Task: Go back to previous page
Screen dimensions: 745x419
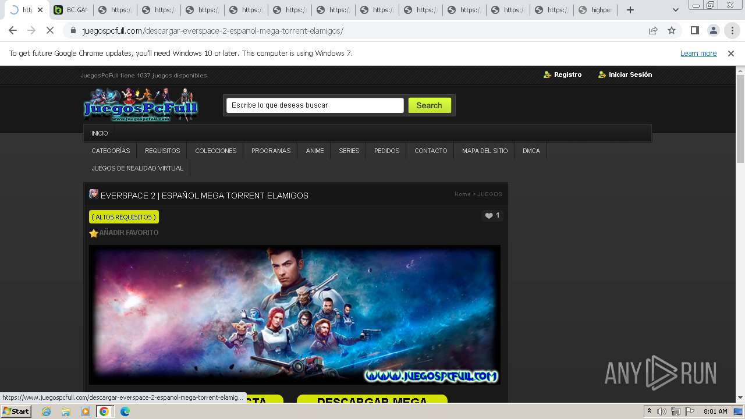Action: [x=13, y=30]
